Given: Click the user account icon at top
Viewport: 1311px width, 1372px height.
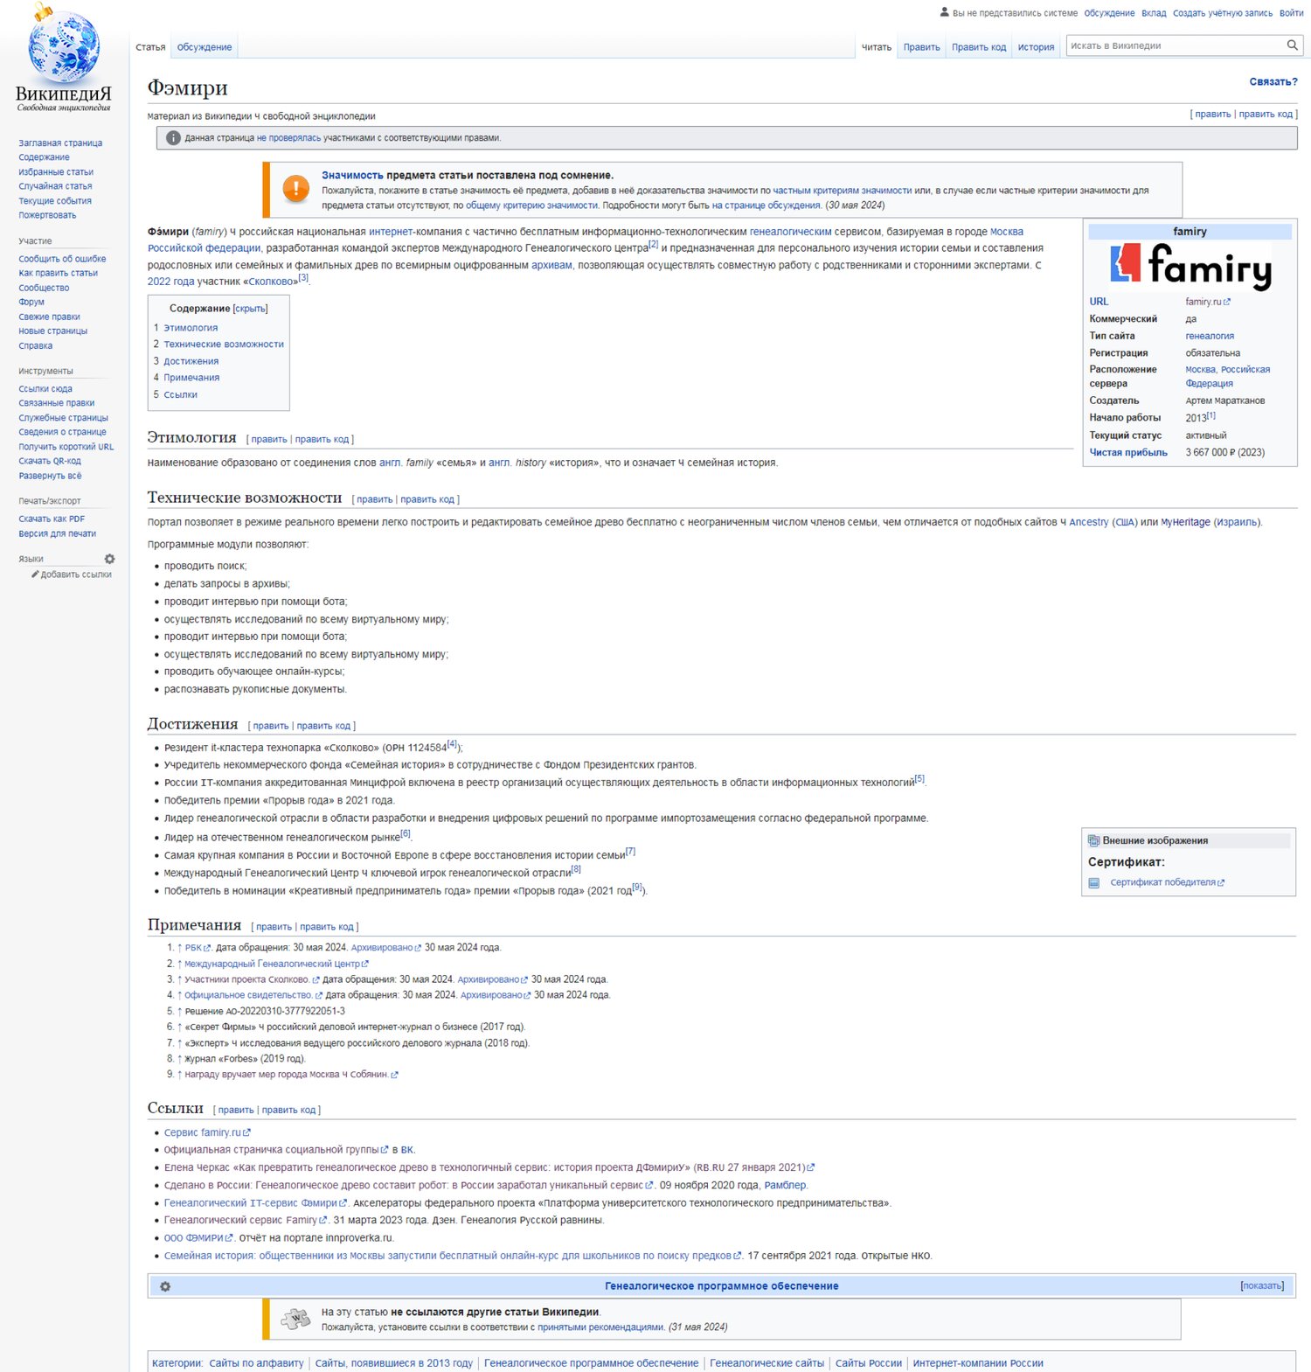Looking at the screenshot, I should [x=945, y=12].
